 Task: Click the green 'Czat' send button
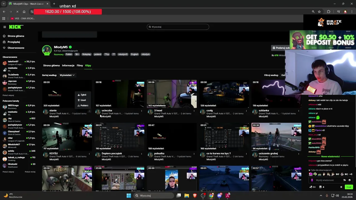click(349, 187)
